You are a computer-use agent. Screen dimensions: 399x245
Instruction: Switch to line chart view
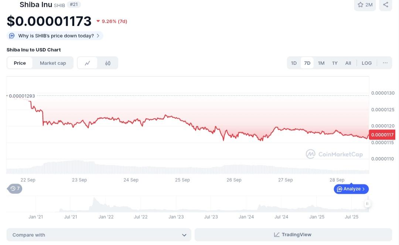[x=88, y=63]
